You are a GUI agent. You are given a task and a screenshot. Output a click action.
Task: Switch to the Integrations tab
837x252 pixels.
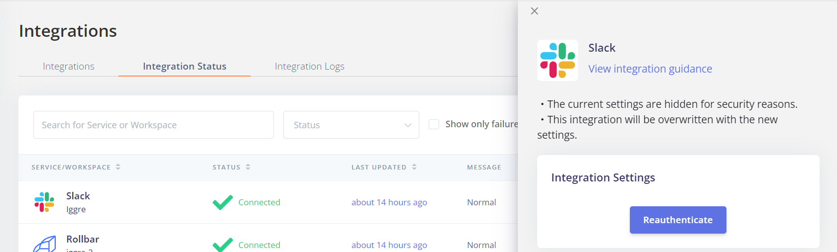[x=69, y=66]
